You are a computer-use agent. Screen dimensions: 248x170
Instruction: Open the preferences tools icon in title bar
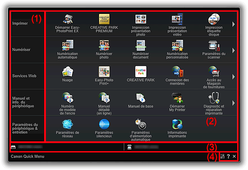pyautogui.click(x=222, y=156)
